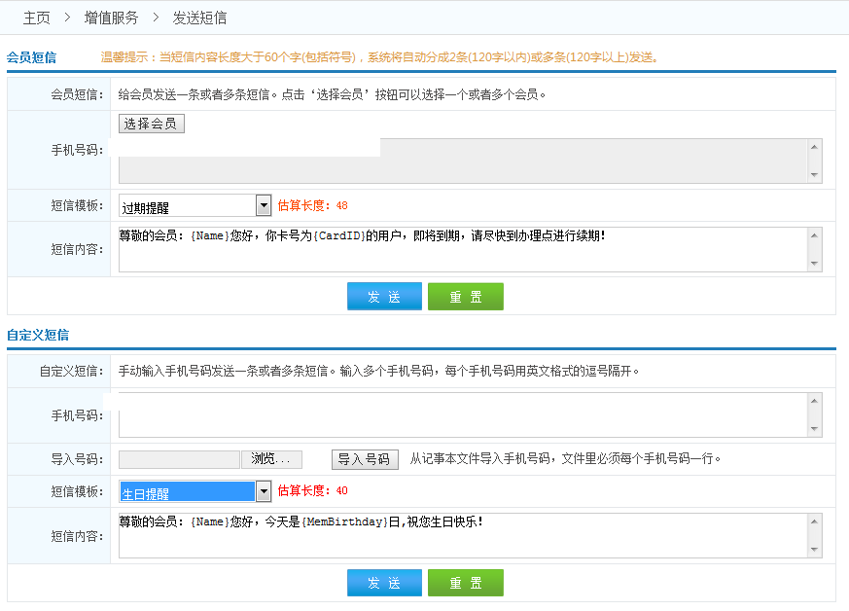This screenshot has height=611, width=849.
Task: Click 发送短信 breadcrumb item
Action: pyautogui.click(x=199, y=18)
